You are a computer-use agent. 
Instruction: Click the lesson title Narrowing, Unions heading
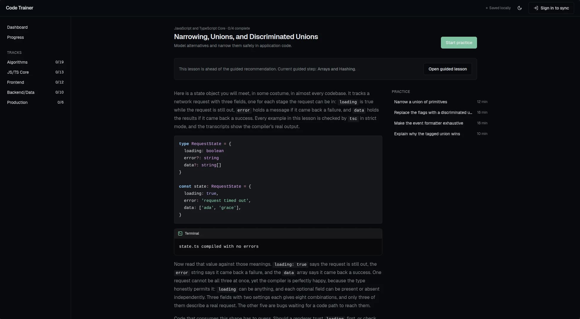pyautogui.click(x=246, y=37)
